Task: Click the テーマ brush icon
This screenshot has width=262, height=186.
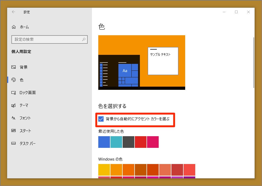Action: click(14, 105)
